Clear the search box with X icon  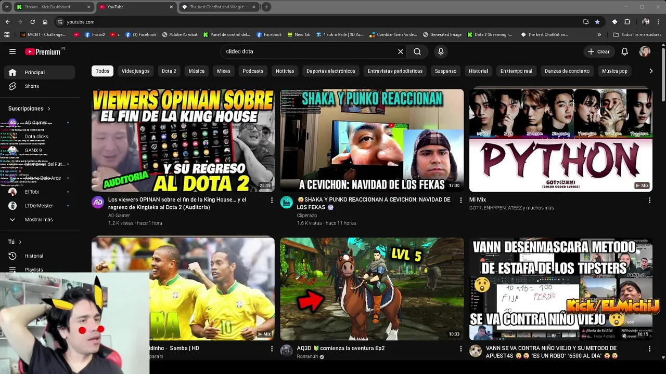401,51
